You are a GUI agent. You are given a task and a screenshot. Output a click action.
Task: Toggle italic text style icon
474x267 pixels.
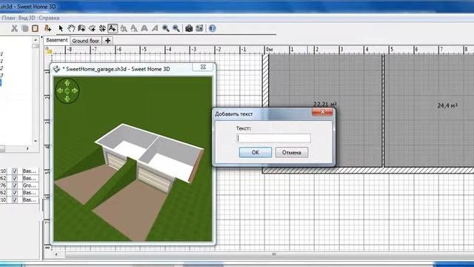155,28
